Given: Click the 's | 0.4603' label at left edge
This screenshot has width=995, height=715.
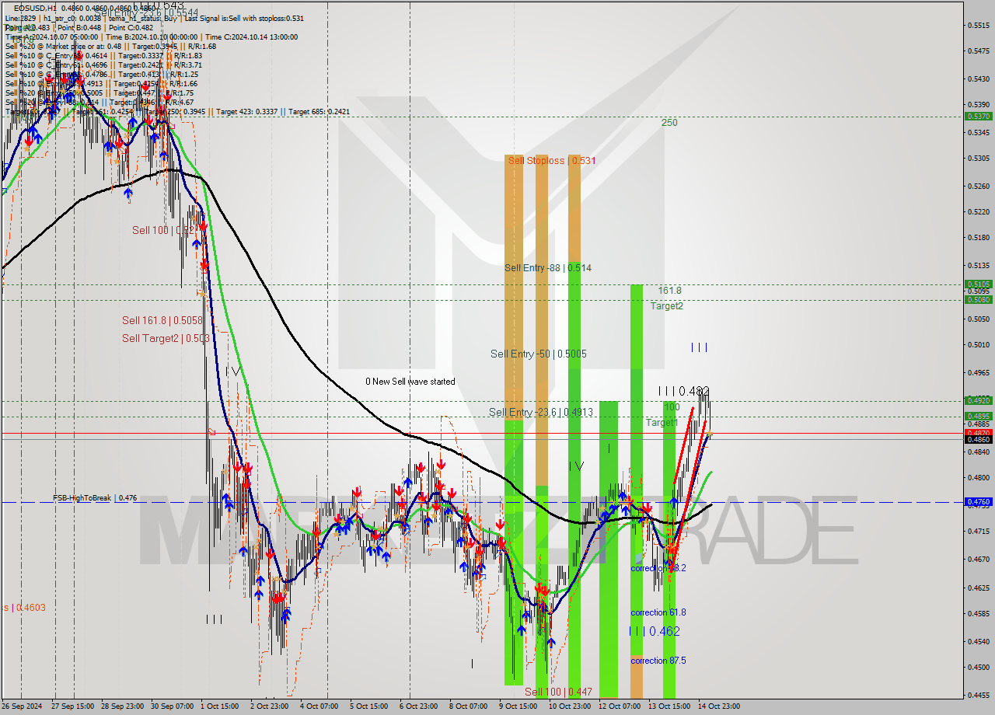Looking at the screenshot, I should coord(23,607).
